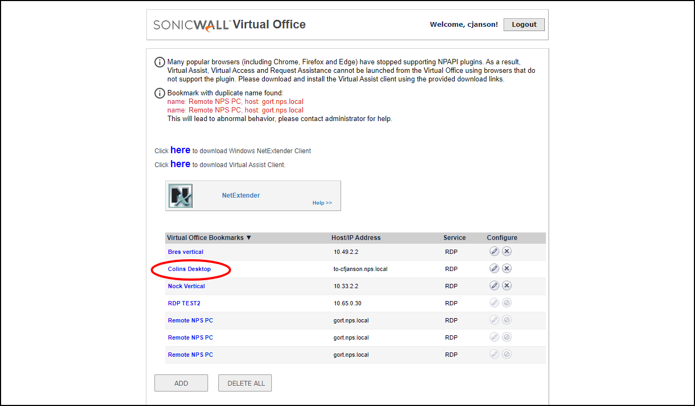695x406 pixels.
Task: Click the Configure column header
Action: [502, 238]
